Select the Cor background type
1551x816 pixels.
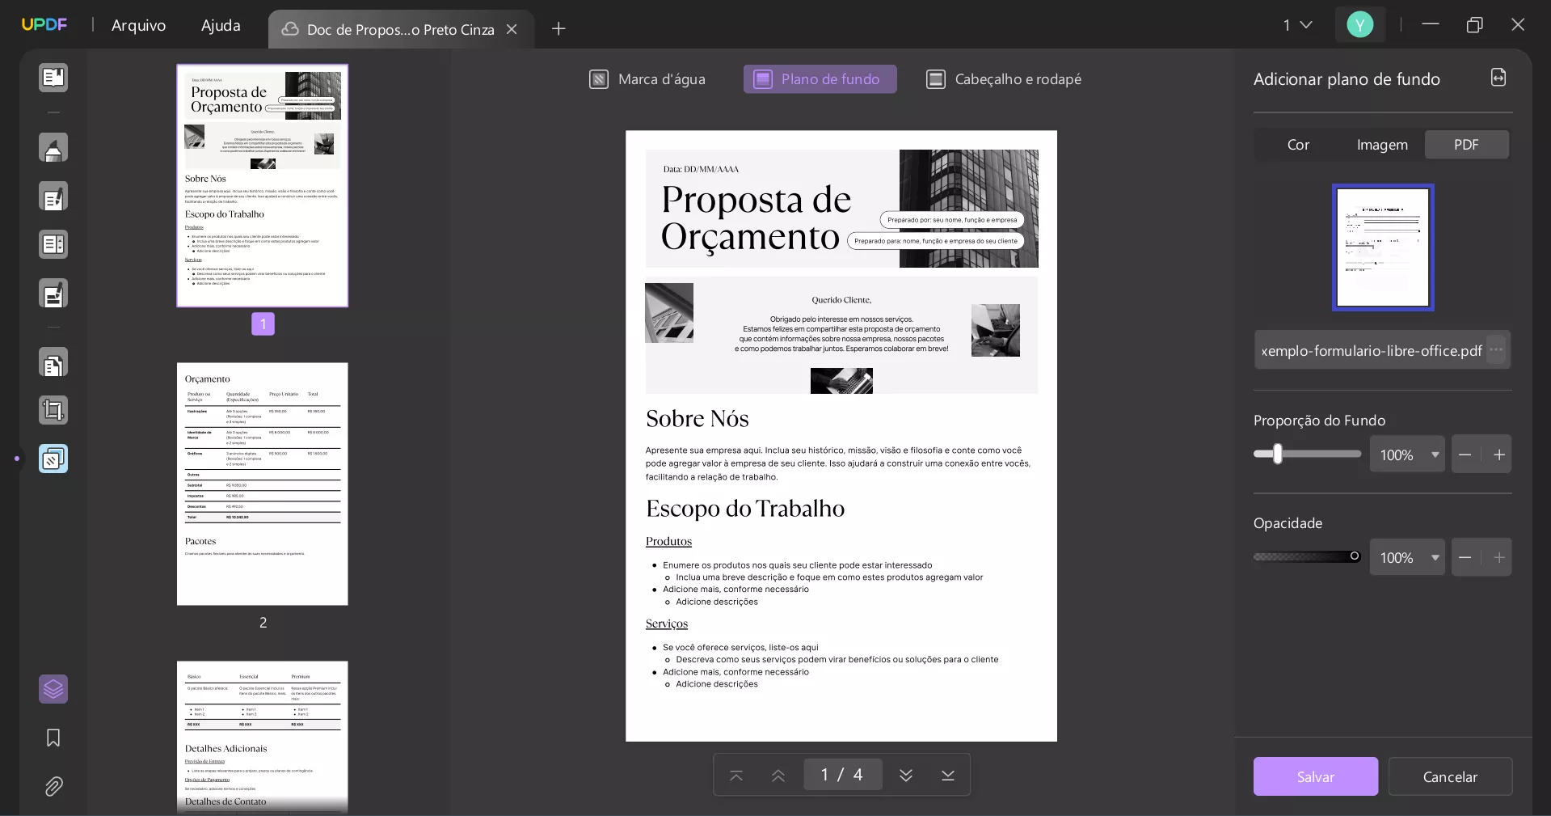coord(1297,145)
